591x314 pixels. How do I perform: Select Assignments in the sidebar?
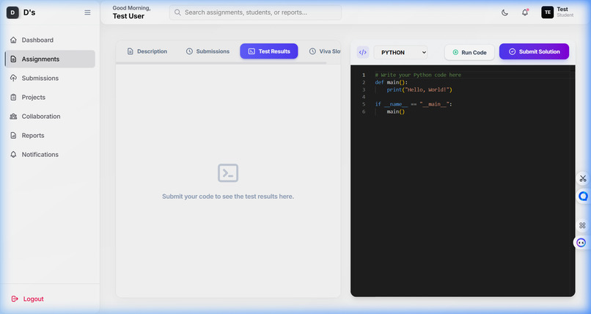(50, 59)
